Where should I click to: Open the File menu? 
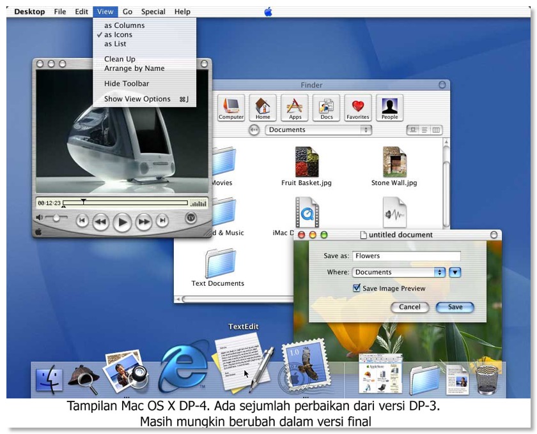click(x=60, y=11)
